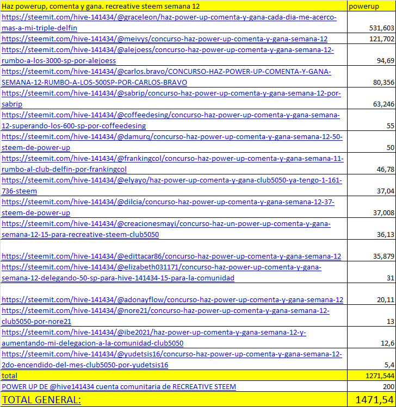Image resolution: width=396 pixels, height=407 pixels.
Task: Open the @yudetsis16 2do-encendido link
Action: tap(172, 360)
